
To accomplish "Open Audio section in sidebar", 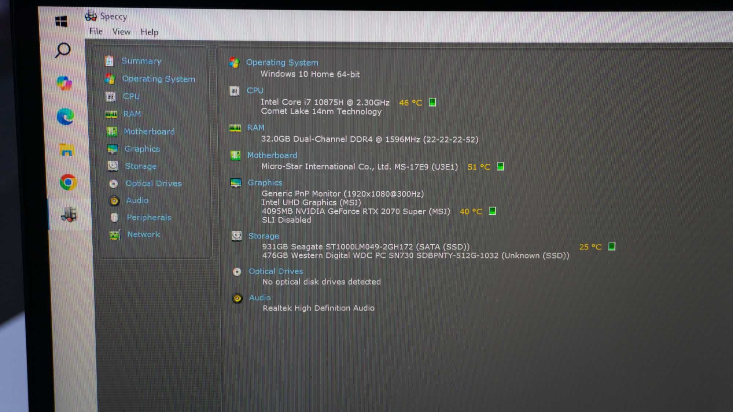I will (137, 200).
